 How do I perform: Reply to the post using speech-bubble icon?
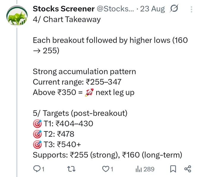click(37, 169)
